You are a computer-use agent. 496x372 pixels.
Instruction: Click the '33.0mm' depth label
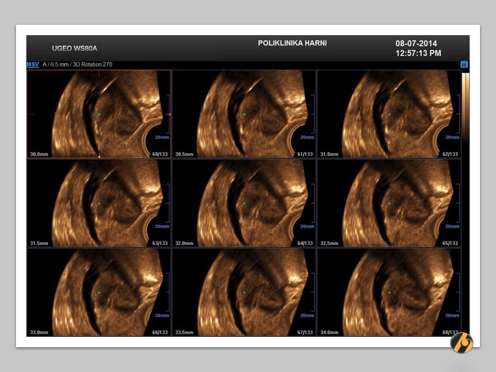pos(39,333)
